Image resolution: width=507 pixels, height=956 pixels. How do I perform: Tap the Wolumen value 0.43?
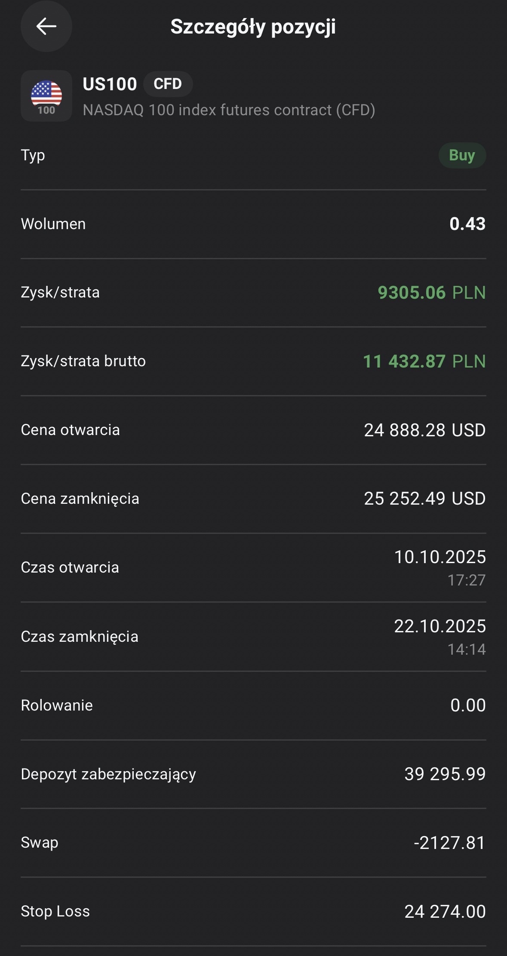point(467,224)
